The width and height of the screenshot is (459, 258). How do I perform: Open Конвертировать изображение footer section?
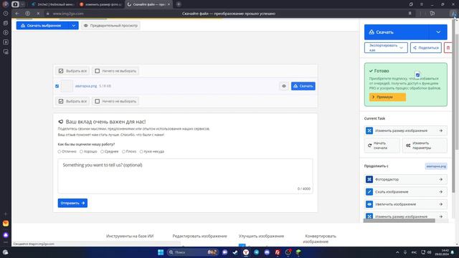coord(321,239)
